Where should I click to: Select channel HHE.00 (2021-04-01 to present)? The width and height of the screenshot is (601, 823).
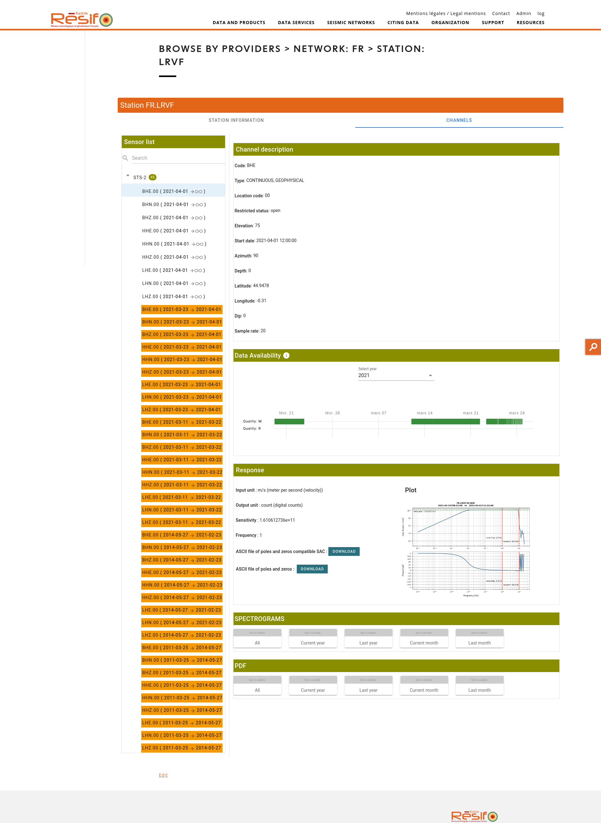point(173,230)
